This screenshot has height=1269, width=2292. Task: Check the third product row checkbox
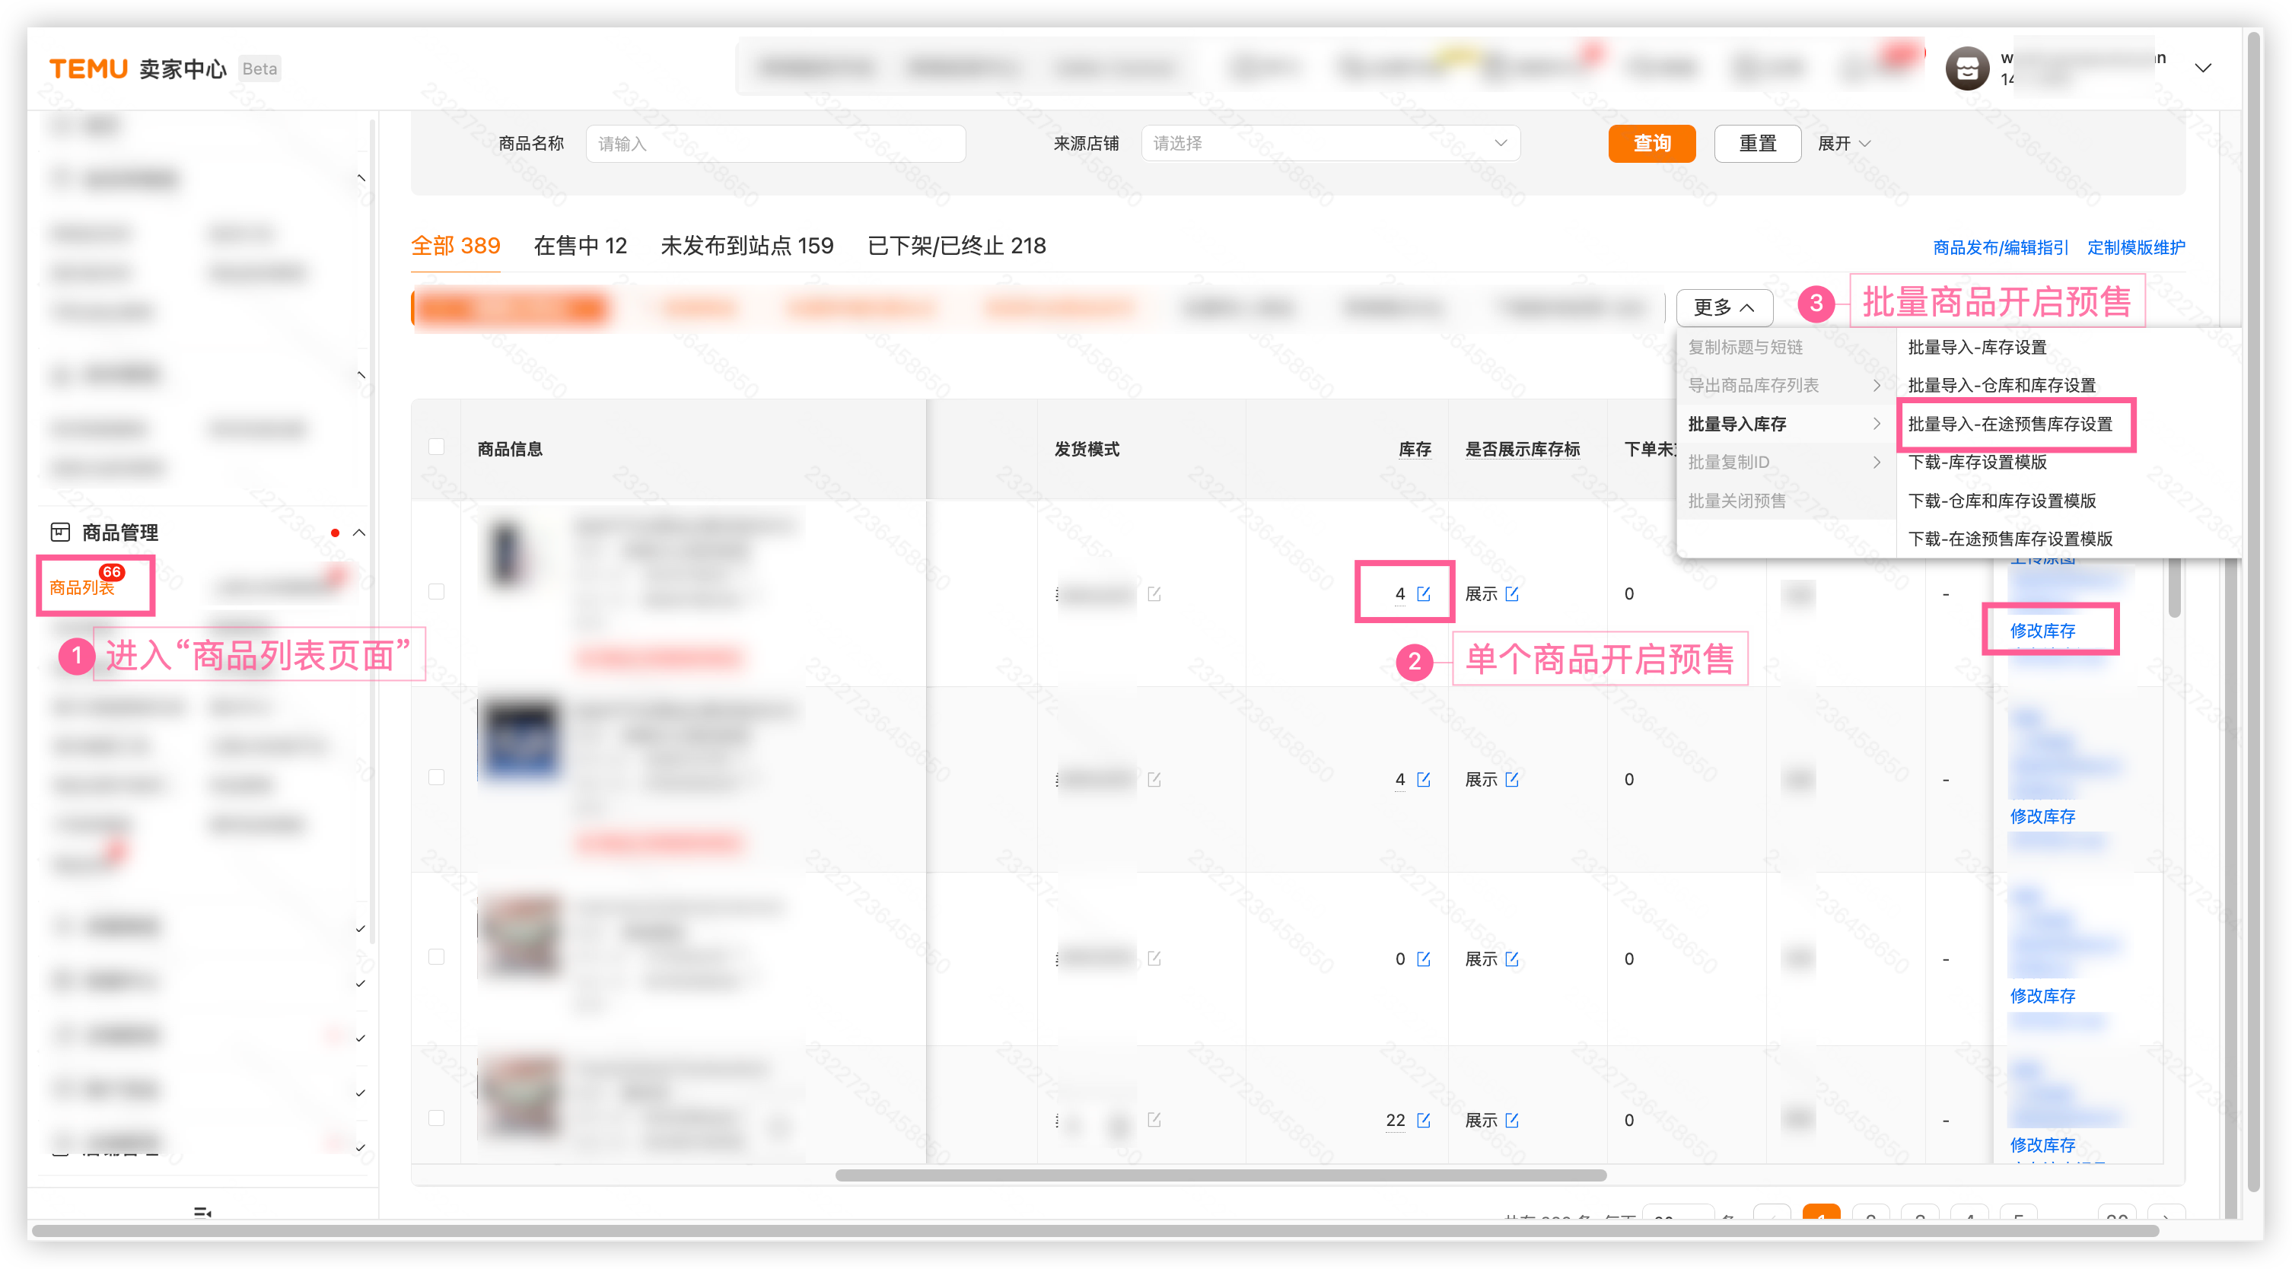pos(436,957)
